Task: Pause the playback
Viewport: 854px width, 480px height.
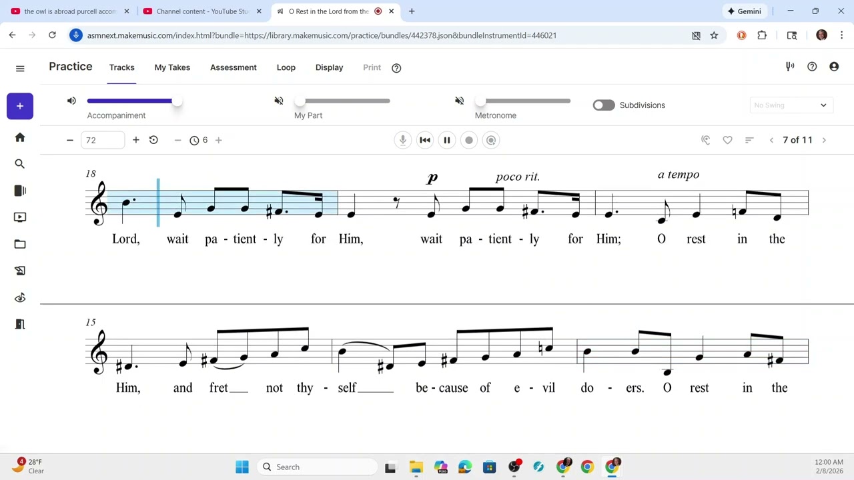Action: (447, 140)
